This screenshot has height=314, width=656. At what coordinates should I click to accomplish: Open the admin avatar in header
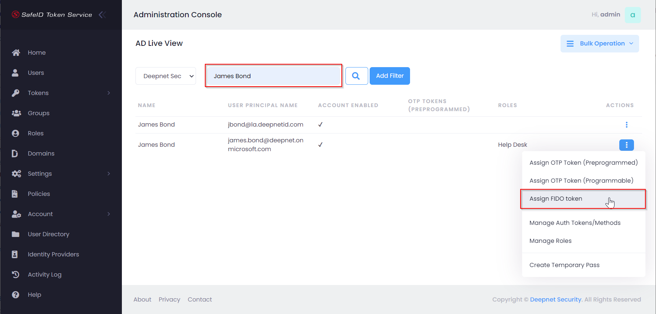coord(633,15)
